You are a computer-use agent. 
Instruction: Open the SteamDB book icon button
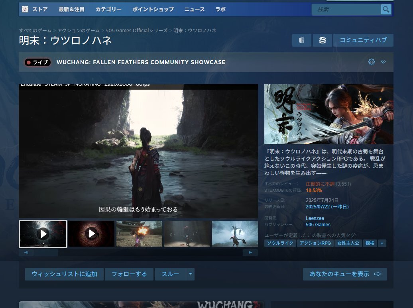click(x=302, y=40)
